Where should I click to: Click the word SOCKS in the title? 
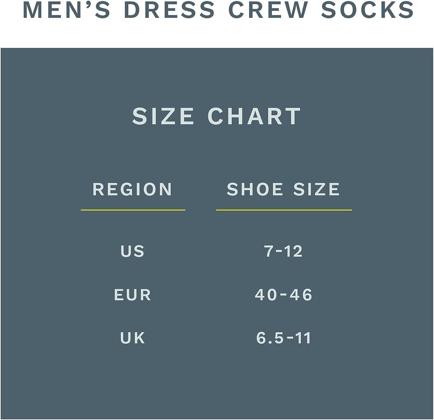[x=367, y=10]
